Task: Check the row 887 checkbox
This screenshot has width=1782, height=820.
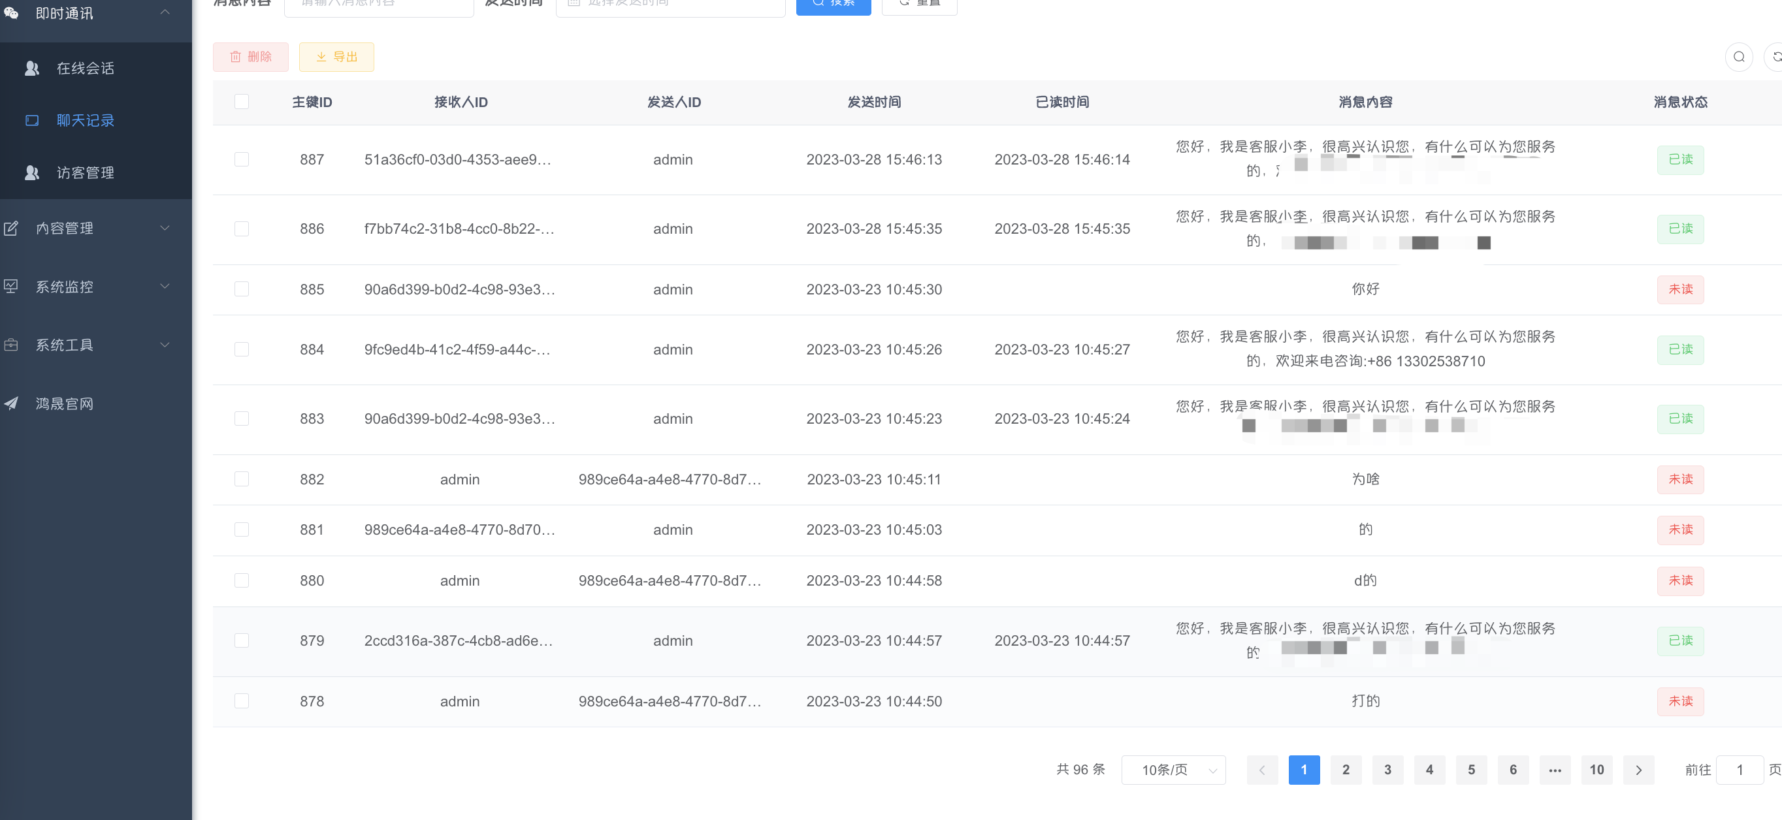Action: [242, 159]
